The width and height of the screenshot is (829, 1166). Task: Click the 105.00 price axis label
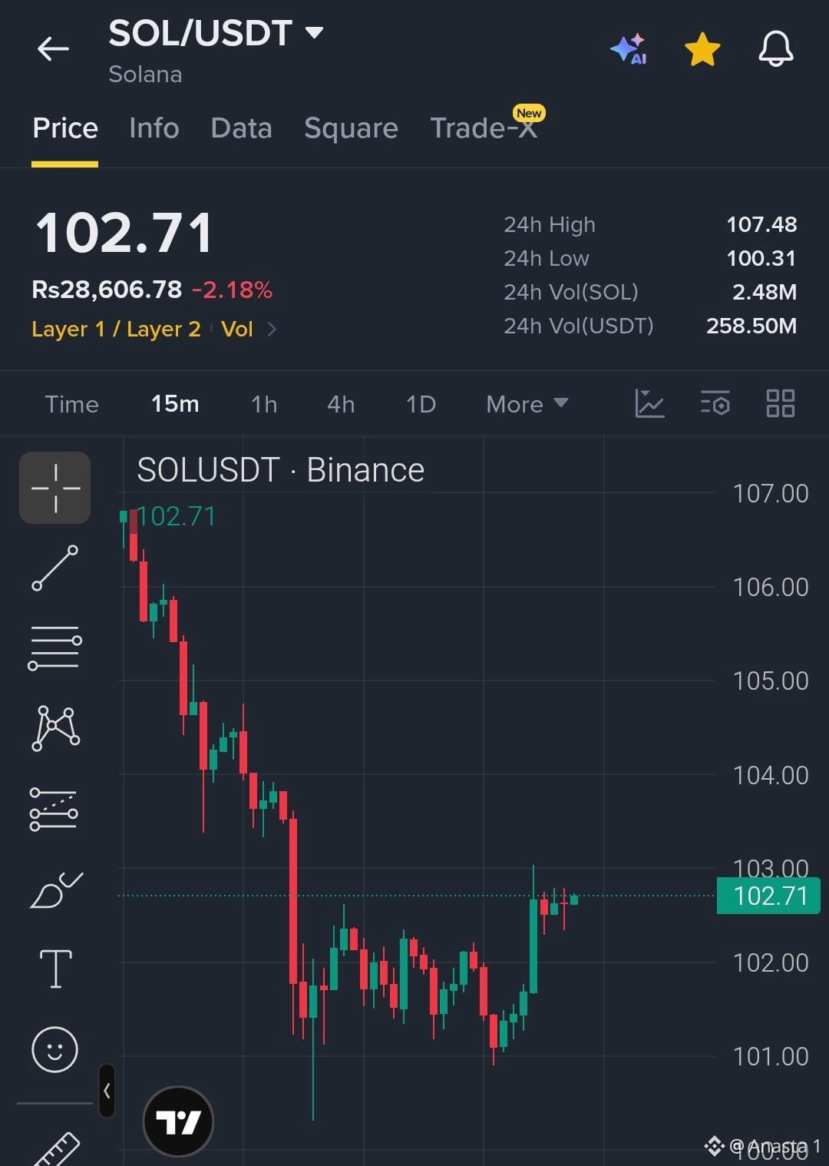[771, 681]
